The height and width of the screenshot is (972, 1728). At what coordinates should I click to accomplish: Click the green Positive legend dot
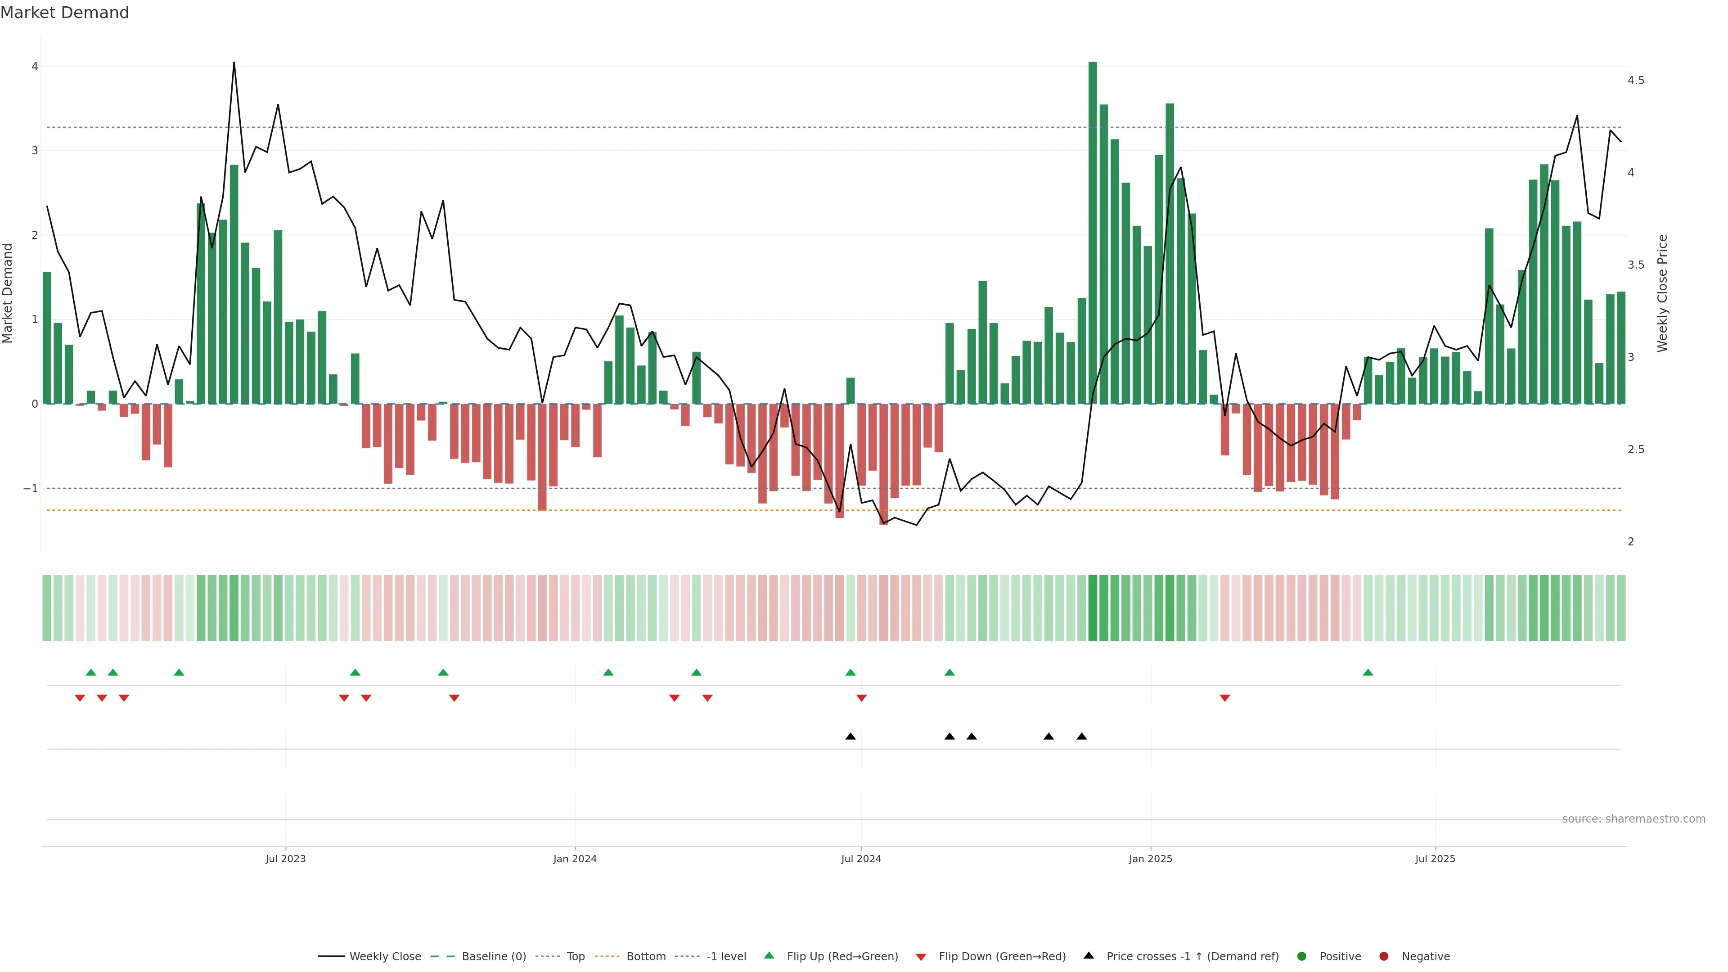pos(1301,956)
